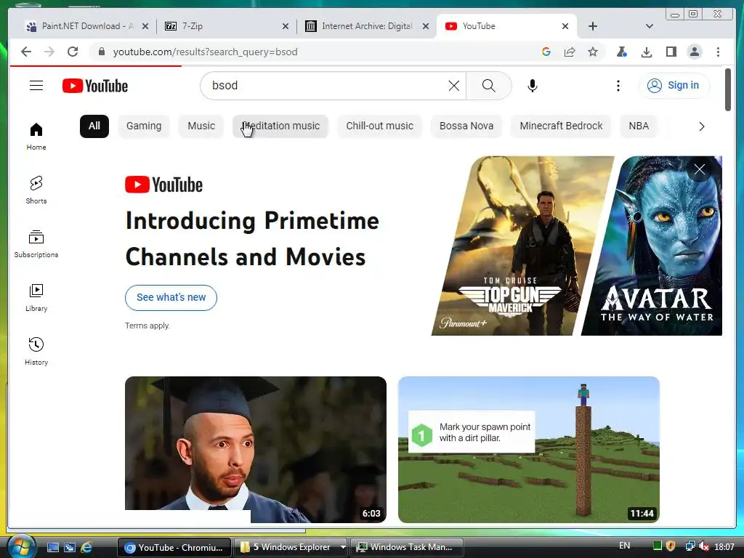Click Show Desktop quick launch icon
This screenshot has width=744, height=558.
tap(52, 547)
